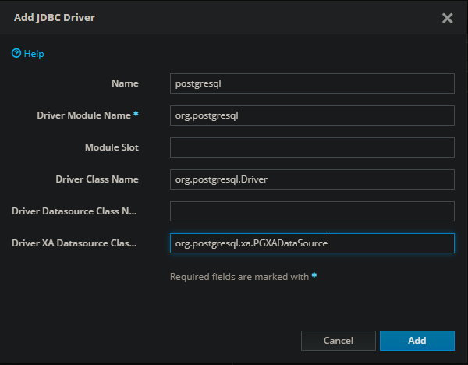Viewport: 468px width, 365px height.
Task: Open the Help link text
Action: coord(34,54)
